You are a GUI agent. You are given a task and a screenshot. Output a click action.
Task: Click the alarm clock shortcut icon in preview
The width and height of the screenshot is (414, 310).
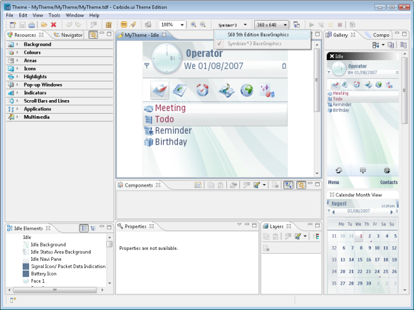pos(202,90)
